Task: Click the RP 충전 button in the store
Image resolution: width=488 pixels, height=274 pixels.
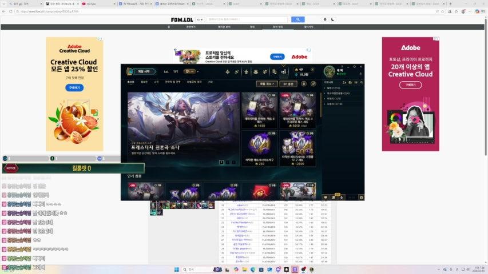Action: click(x=288, y=84)
